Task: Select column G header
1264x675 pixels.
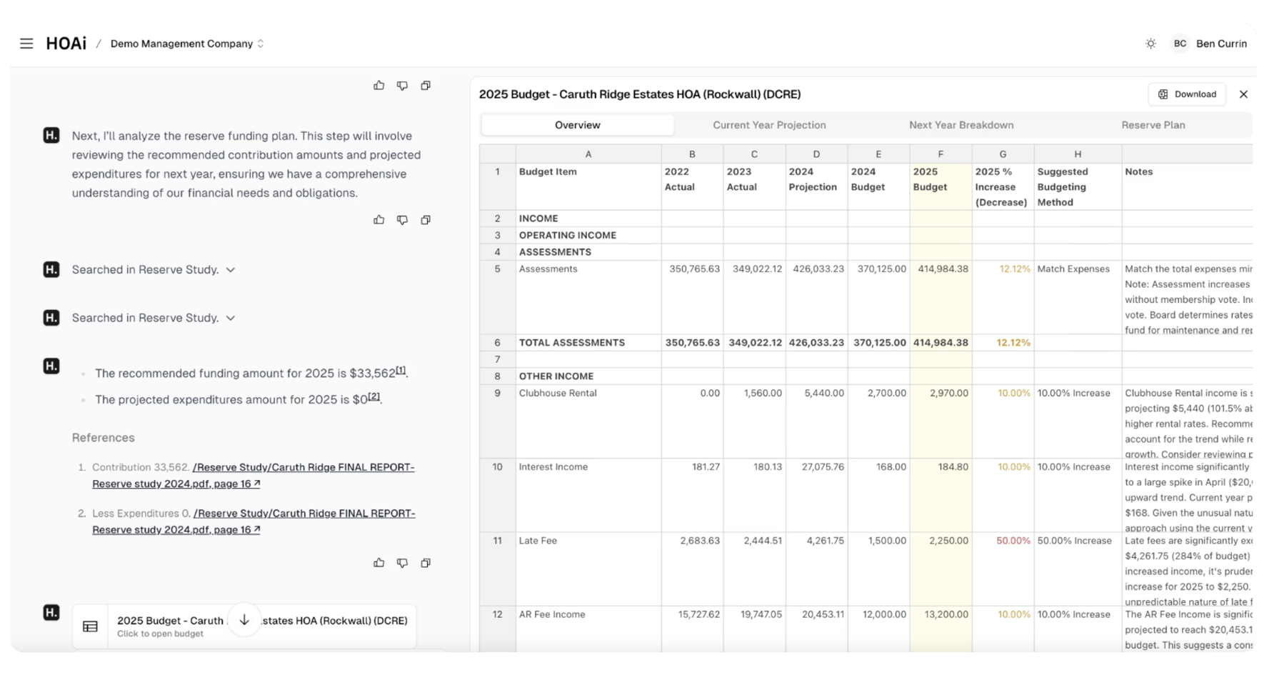Action: (x=1003, y=154)
